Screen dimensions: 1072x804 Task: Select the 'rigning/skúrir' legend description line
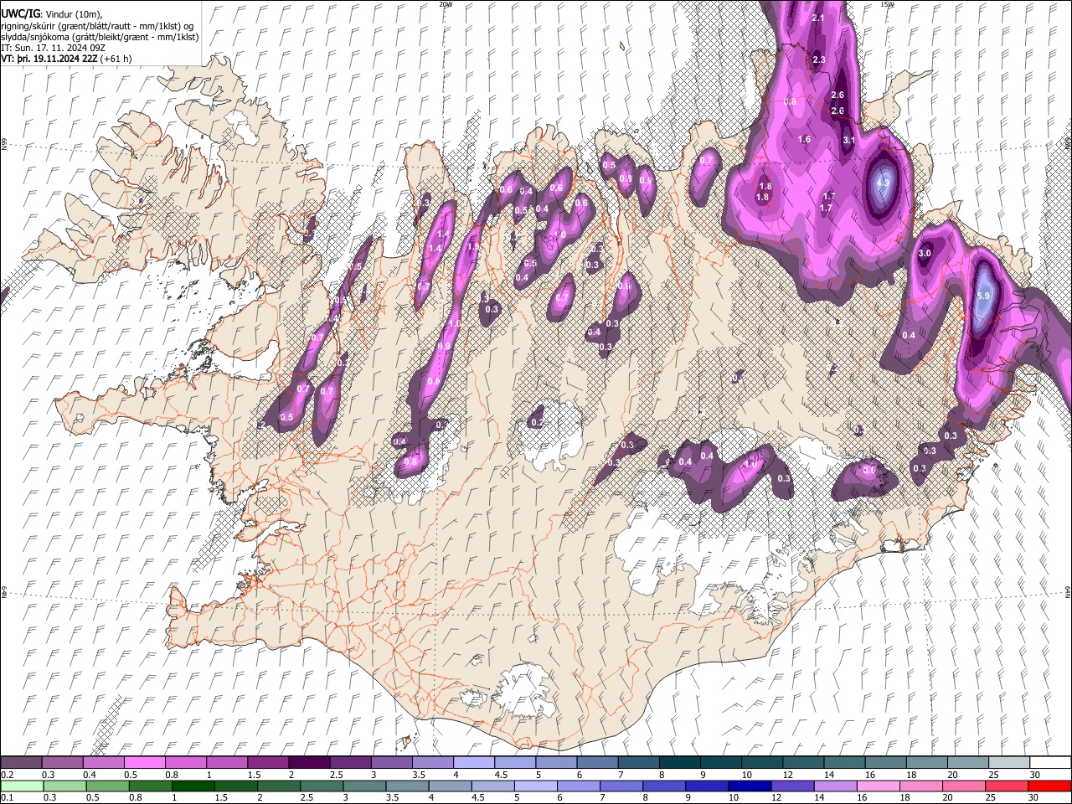99,25
